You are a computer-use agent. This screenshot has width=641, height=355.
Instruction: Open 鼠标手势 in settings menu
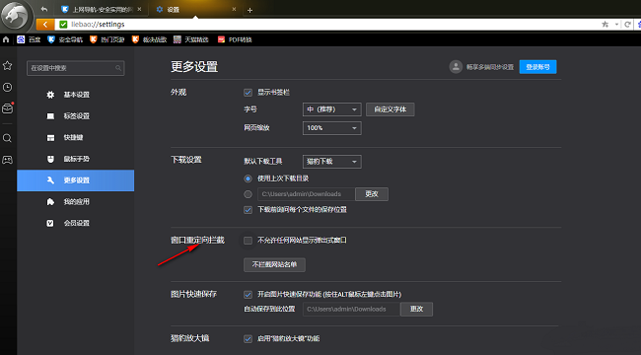76,159
